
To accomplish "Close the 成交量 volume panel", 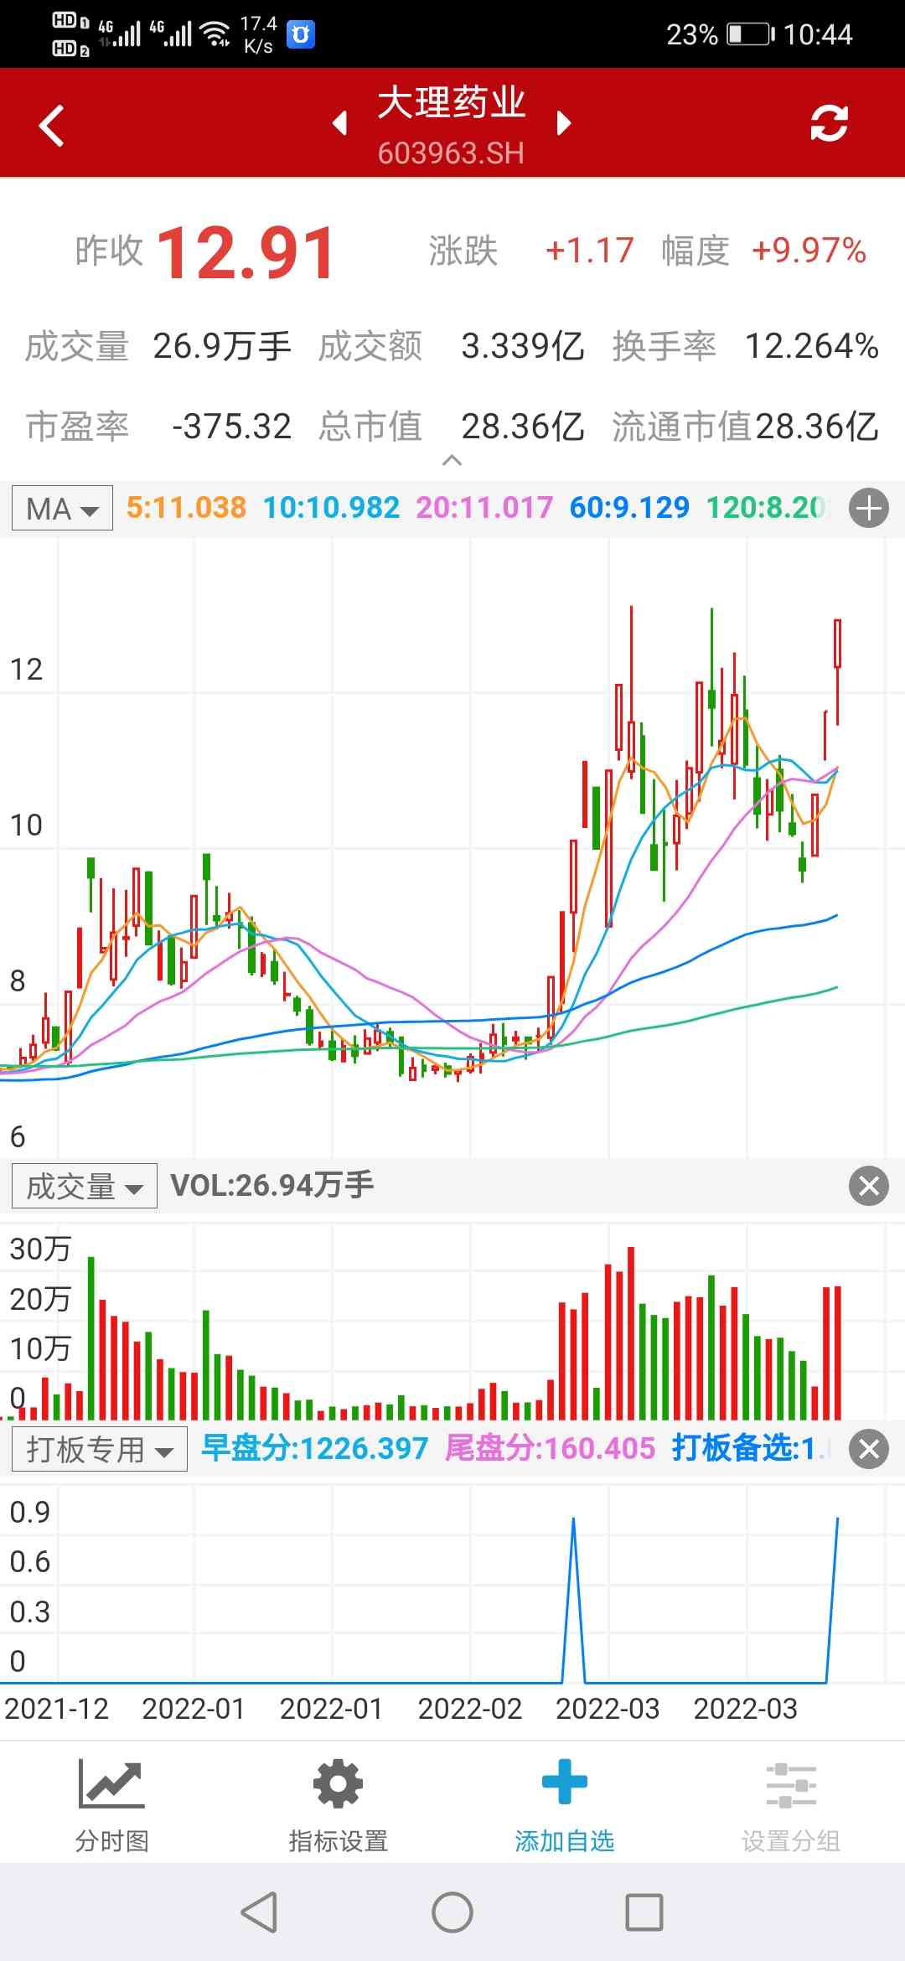I will point(868,1186).
